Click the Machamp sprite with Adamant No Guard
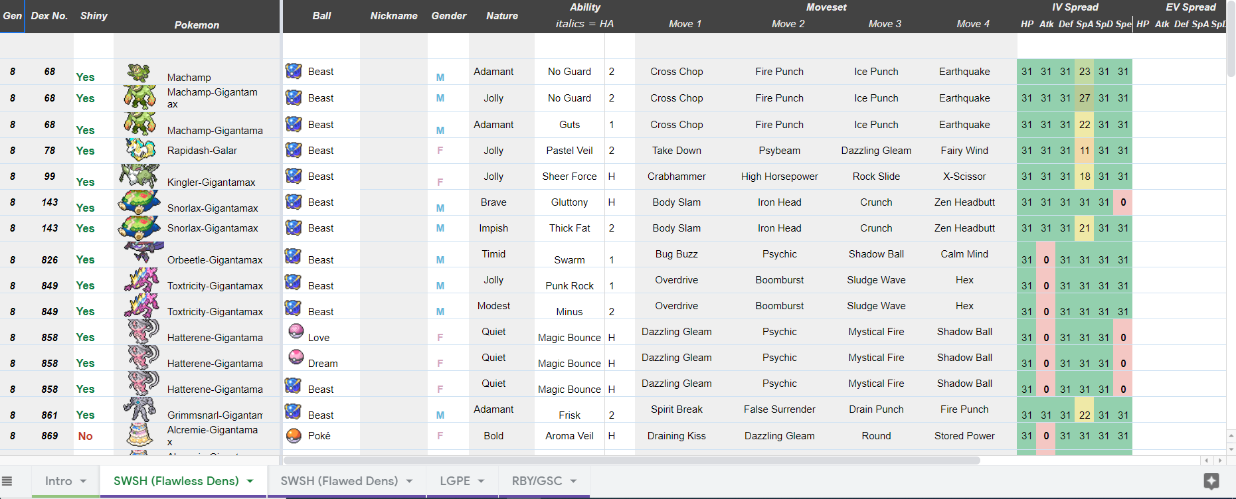 [138, 72]
